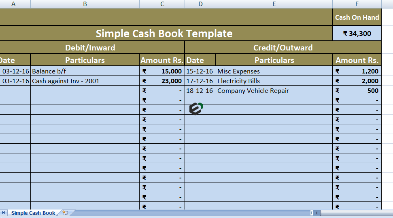The width and height of the screenshot is (393, 218).
Task: Select the Simple Cash Book sheet tab
Action: click(x=33, y=213)
